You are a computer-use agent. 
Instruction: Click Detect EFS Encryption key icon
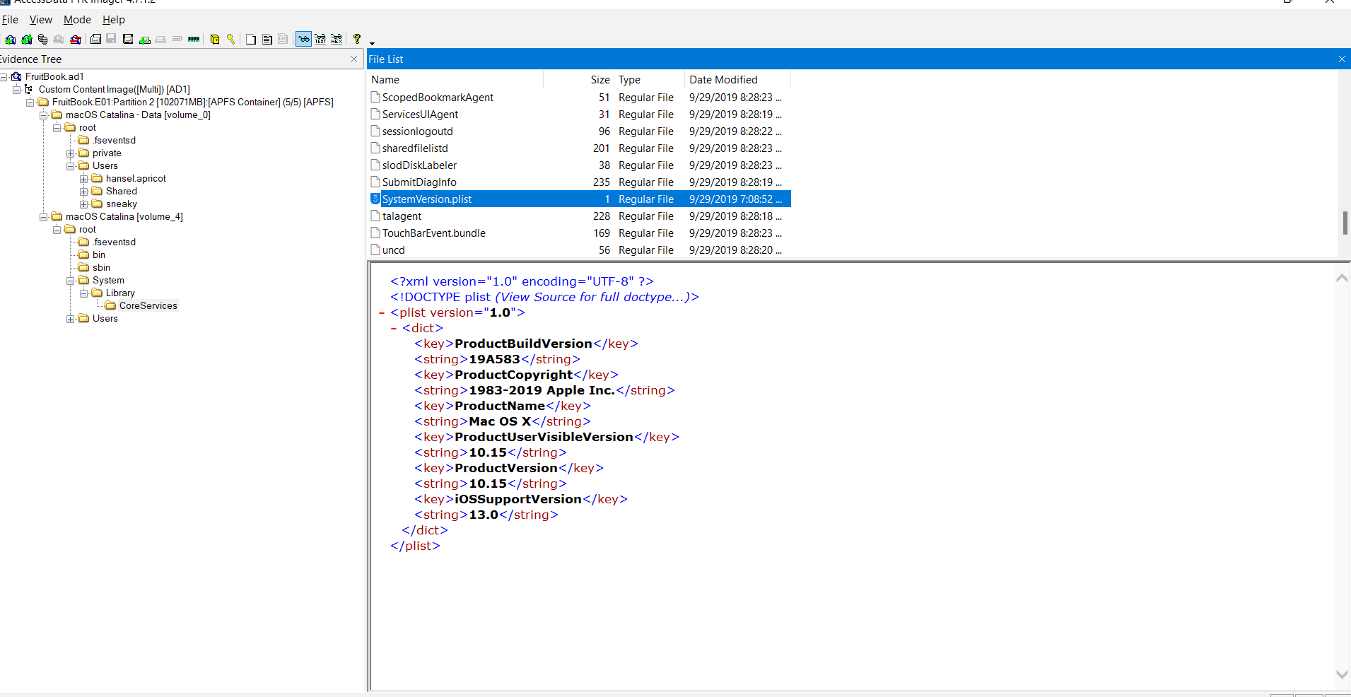[230, 39]
